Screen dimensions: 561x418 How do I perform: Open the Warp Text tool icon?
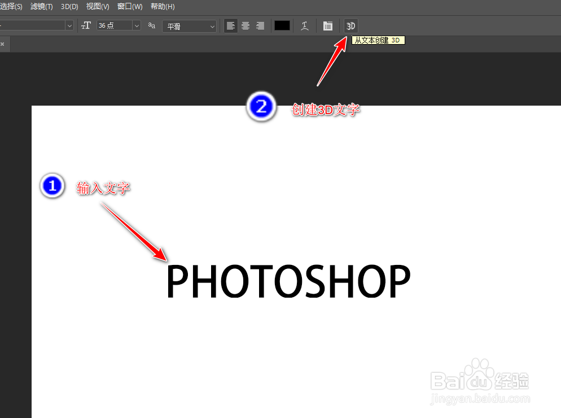pyautogui.click(x=305, y=25)
